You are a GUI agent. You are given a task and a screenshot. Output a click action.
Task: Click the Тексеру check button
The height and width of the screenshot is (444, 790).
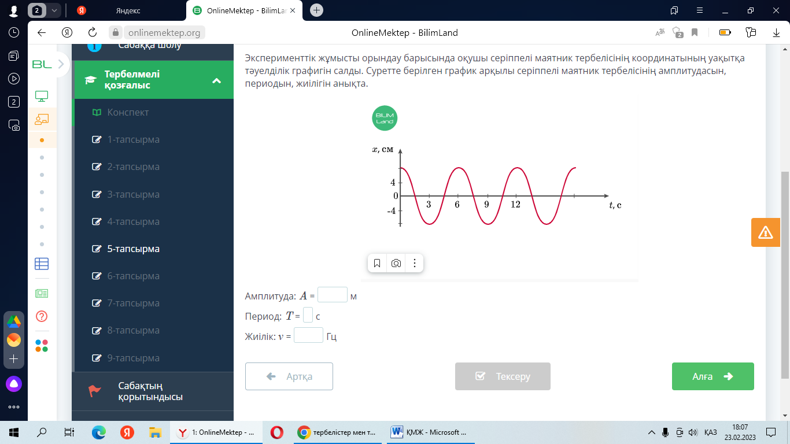pos(503,376)
